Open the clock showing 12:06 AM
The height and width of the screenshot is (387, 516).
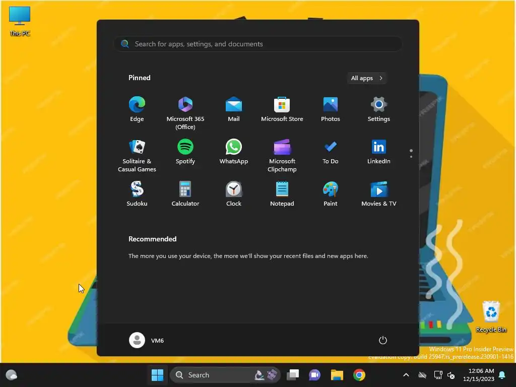click(479, 375)
